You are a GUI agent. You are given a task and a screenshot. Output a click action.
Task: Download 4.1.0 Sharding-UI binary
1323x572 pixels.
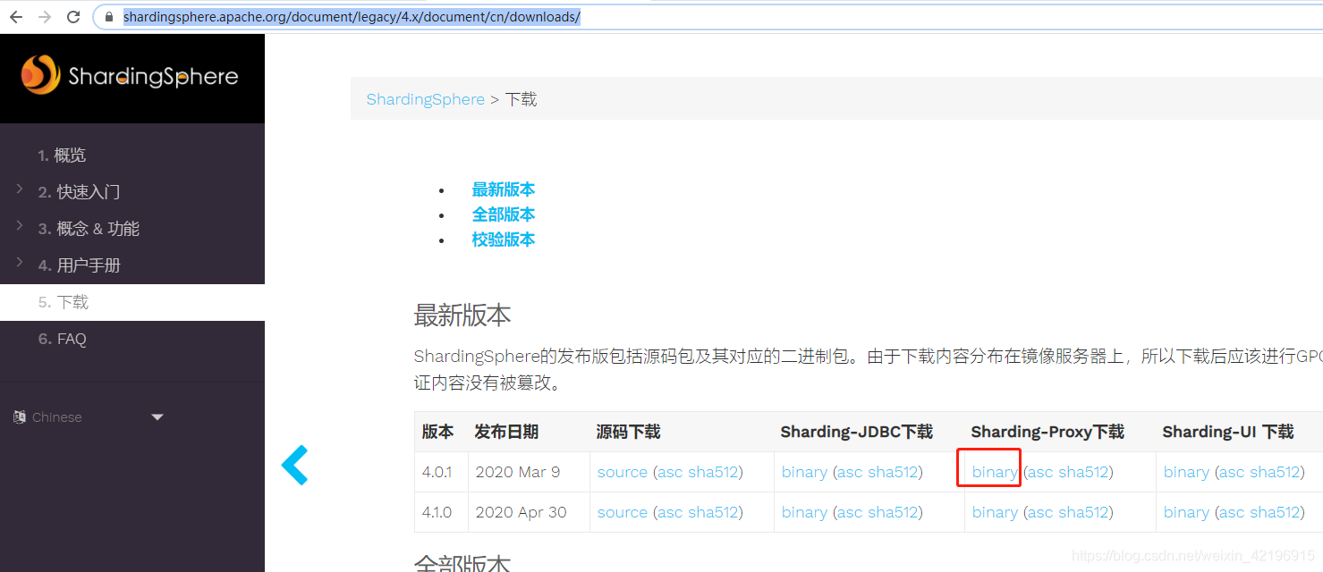[1186, 512]
